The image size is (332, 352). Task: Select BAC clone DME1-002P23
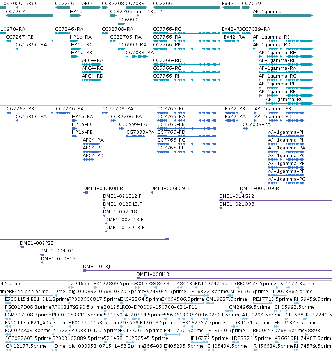pyautogui.click(x=37, y=243)
